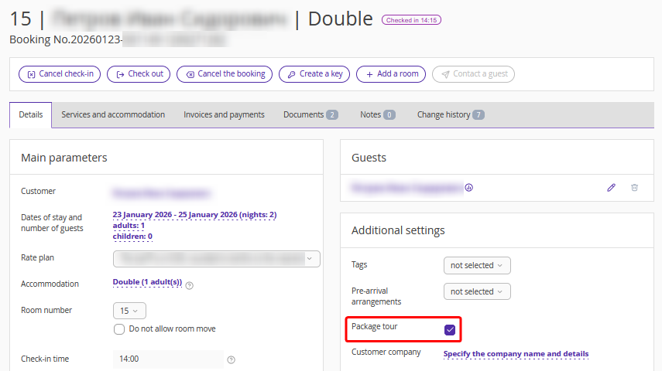The image size is (662, 371).
Task: Click the blurred customer name link
Action: [161, 193]
